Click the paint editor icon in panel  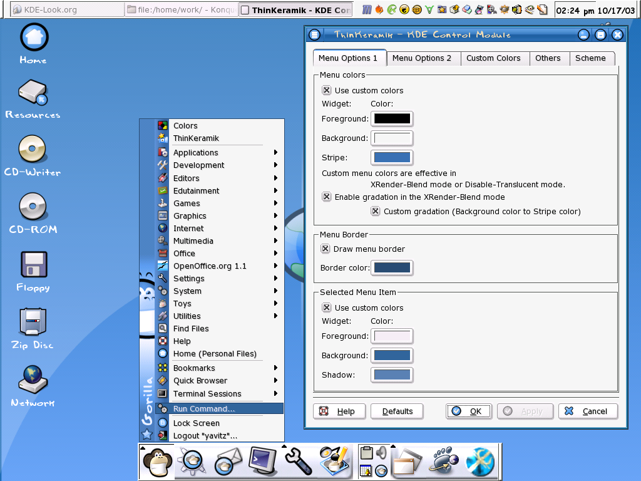tap(334, 460)
